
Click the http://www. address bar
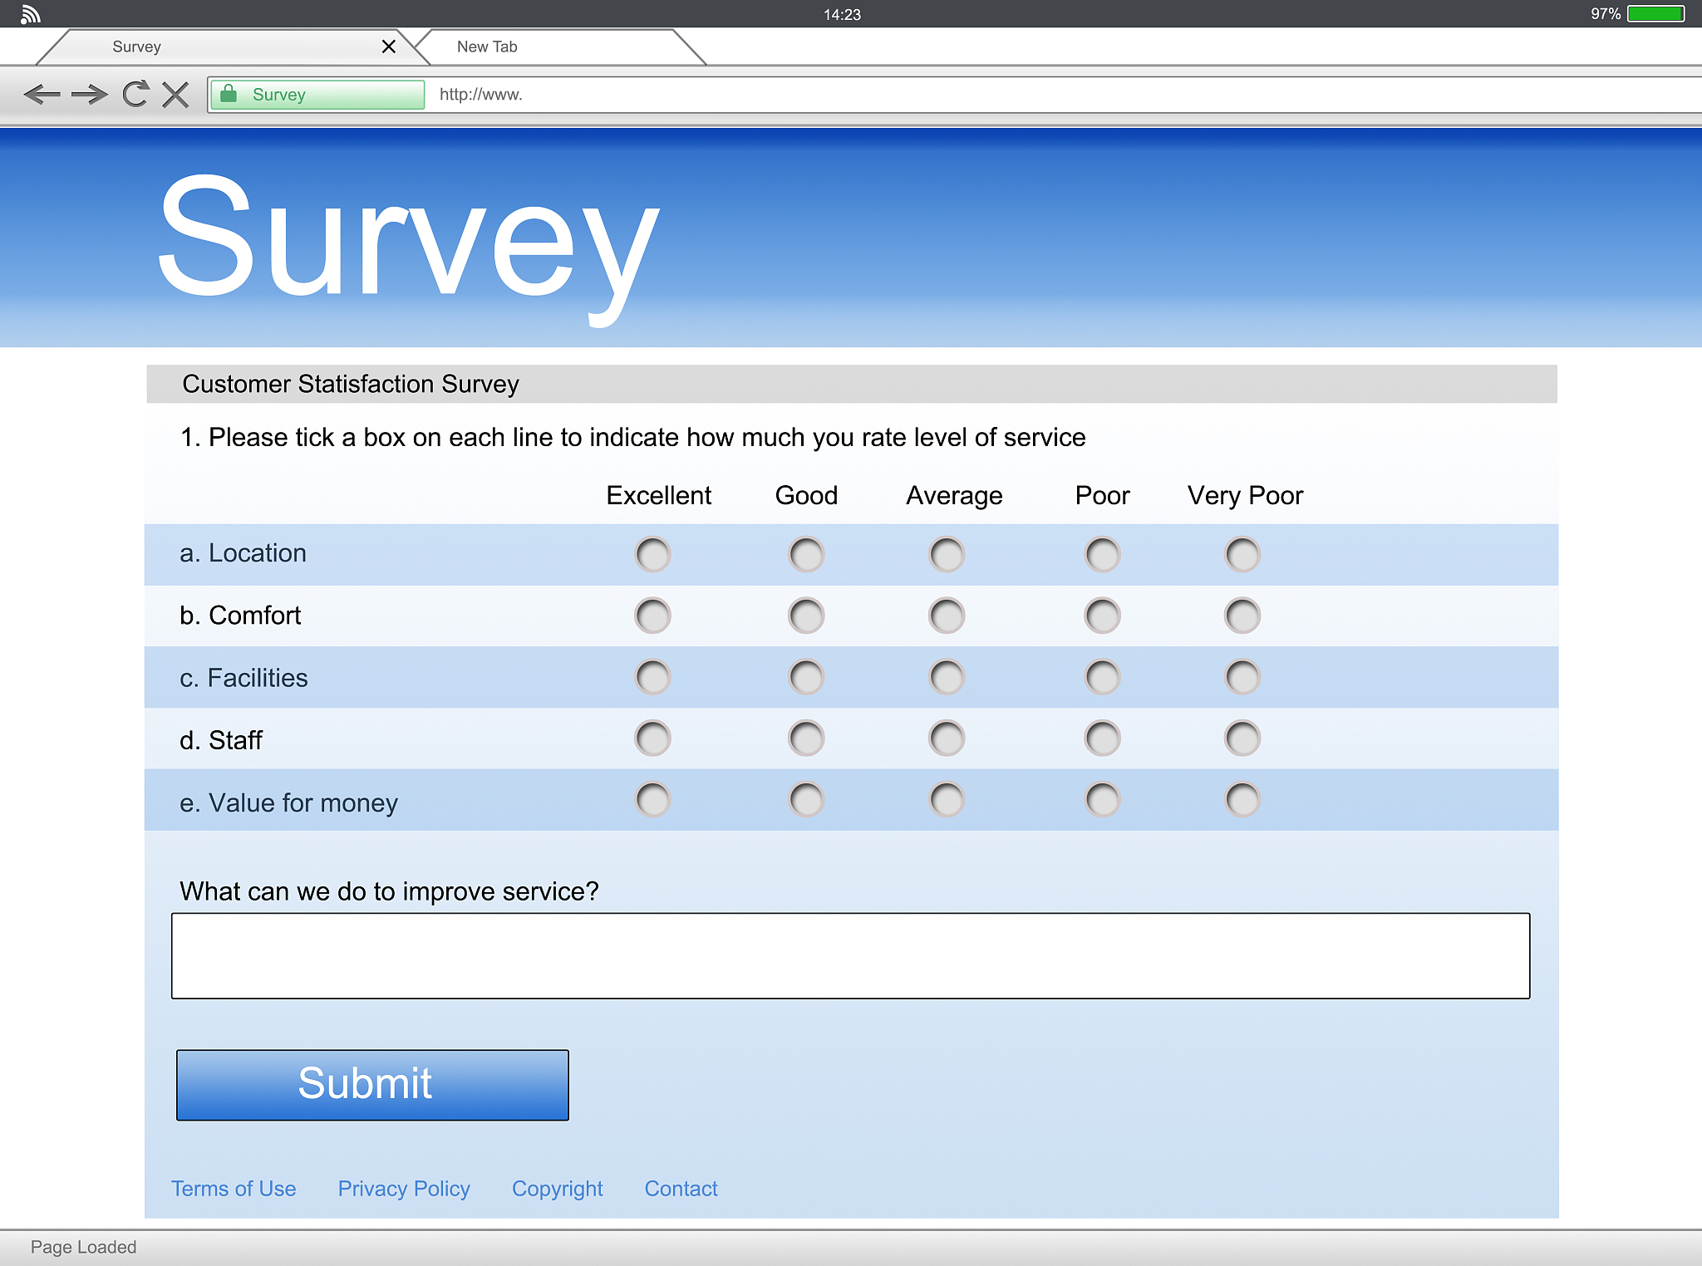(997, 95)
